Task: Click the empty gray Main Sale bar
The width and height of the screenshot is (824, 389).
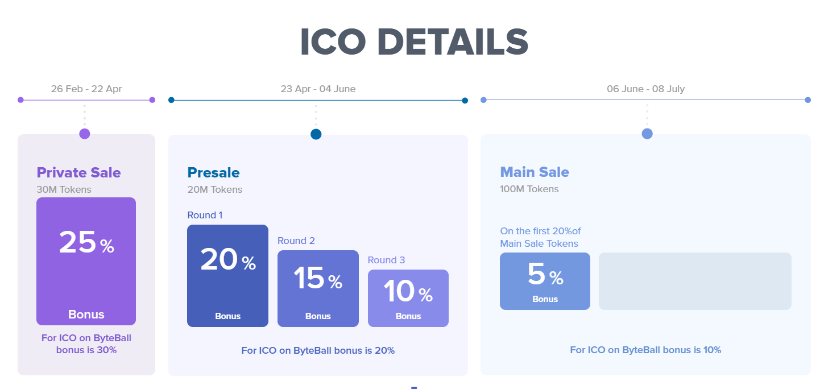Action: [695, 281]
